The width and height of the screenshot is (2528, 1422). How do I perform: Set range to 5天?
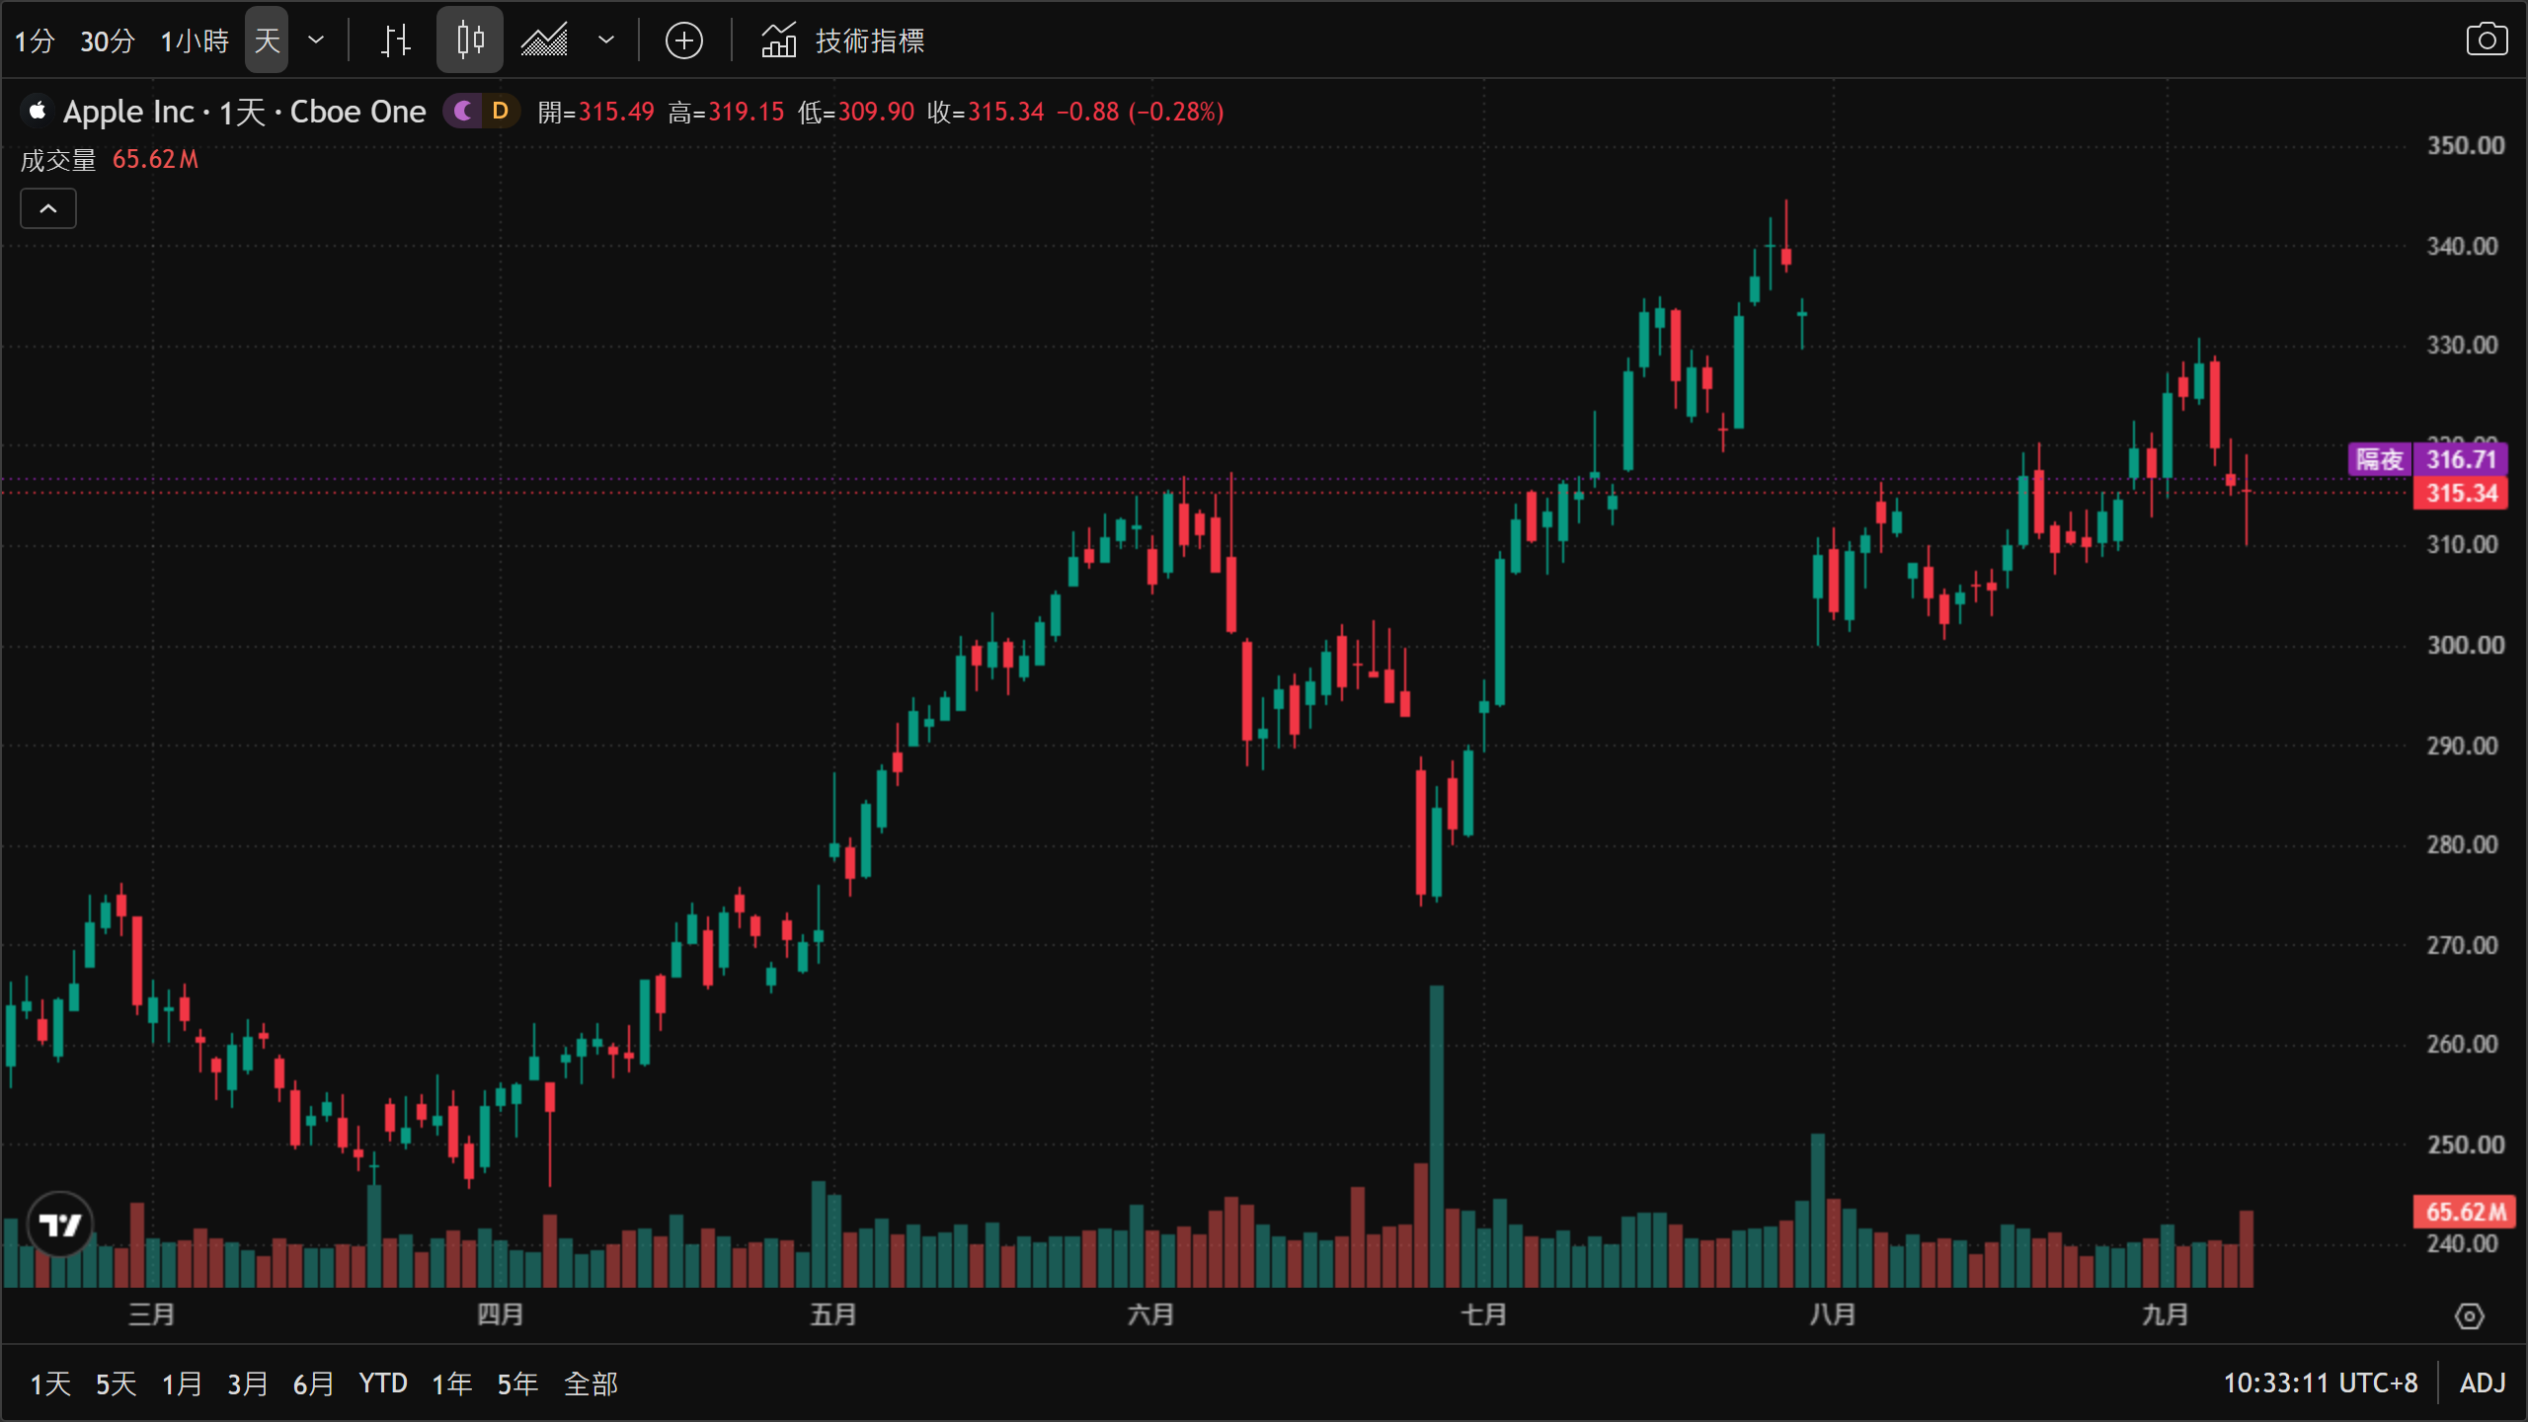pos(116,1383)
